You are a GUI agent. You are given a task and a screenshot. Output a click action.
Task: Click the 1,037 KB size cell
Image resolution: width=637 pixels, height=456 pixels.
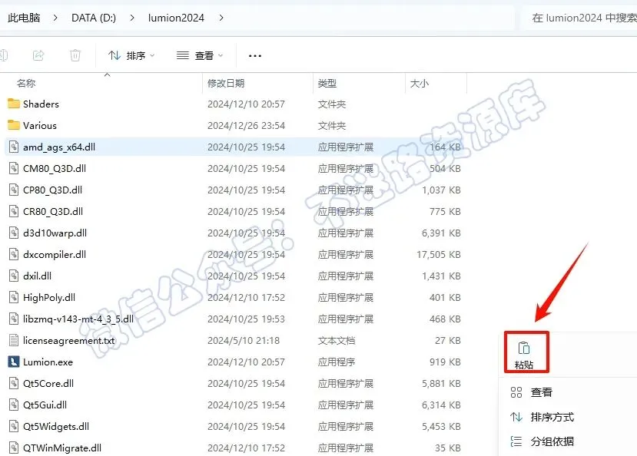tap(441, 190)
